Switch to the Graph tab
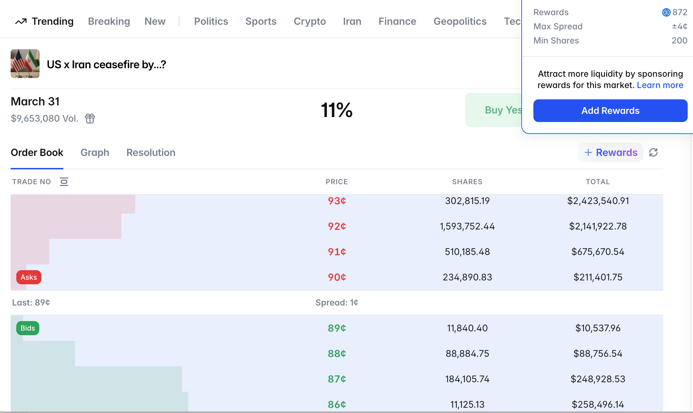Image resolution: width=693 pixels, height=413 pixels. (95, 152)
